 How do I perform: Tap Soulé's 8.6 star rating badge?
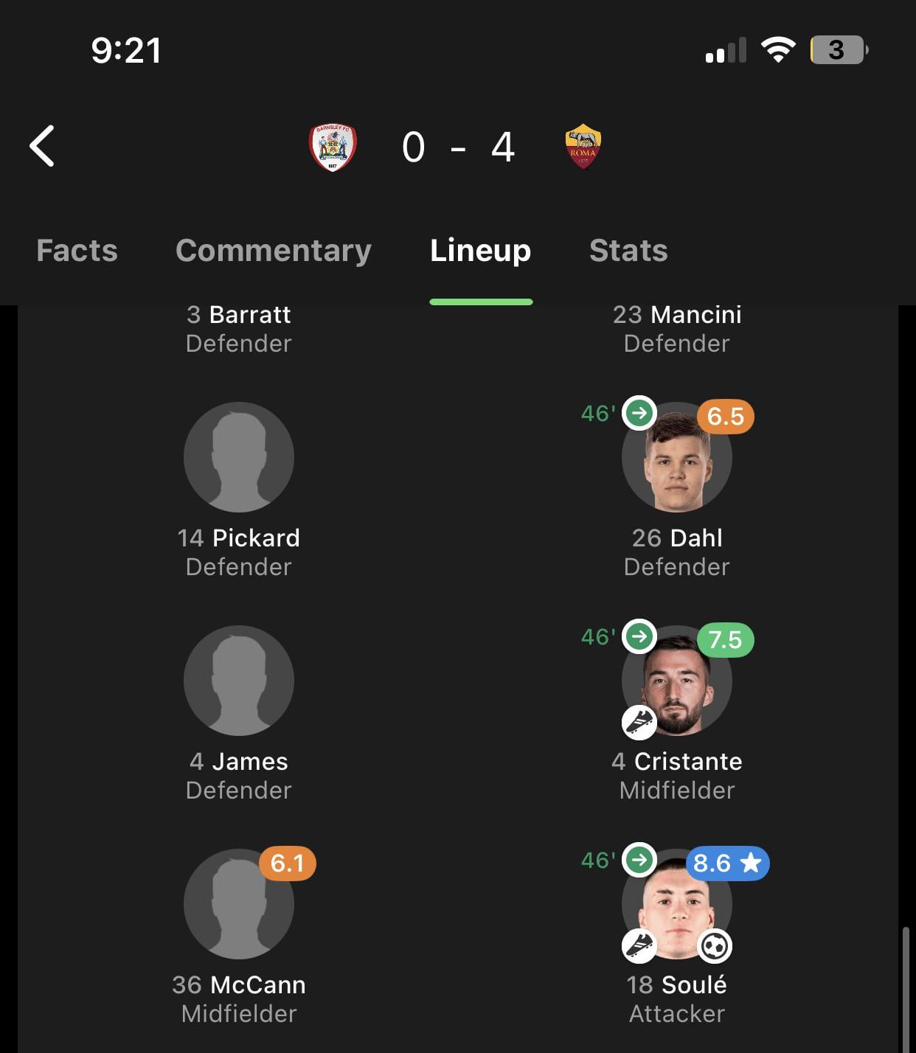[x=727, y=863]
